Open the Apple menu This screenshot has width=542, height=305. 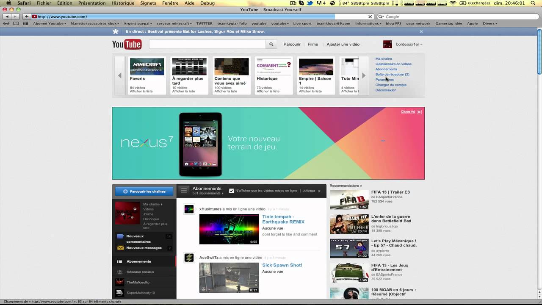8,3
